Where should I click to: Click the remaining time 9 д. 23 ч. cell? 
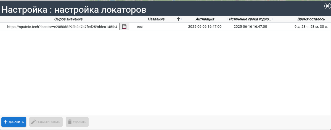(311, 27)
